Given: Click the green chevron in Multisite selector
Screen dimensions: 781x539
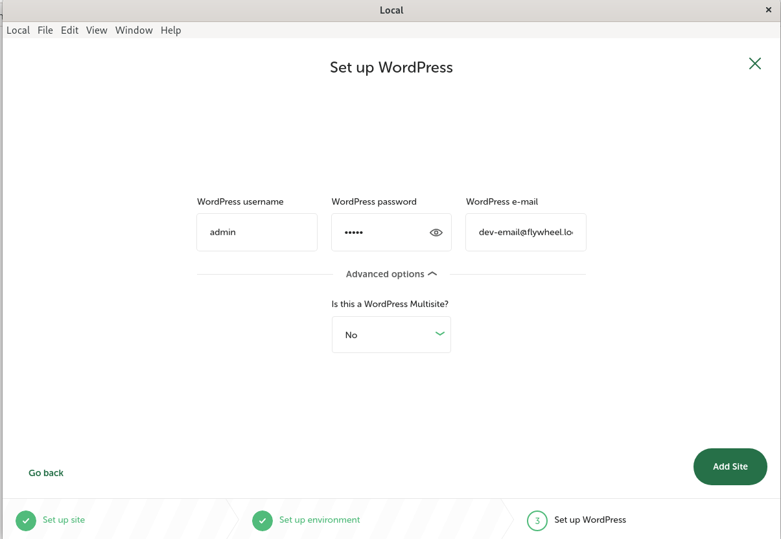Looking at the screenshot, I should tap(440, 334).
